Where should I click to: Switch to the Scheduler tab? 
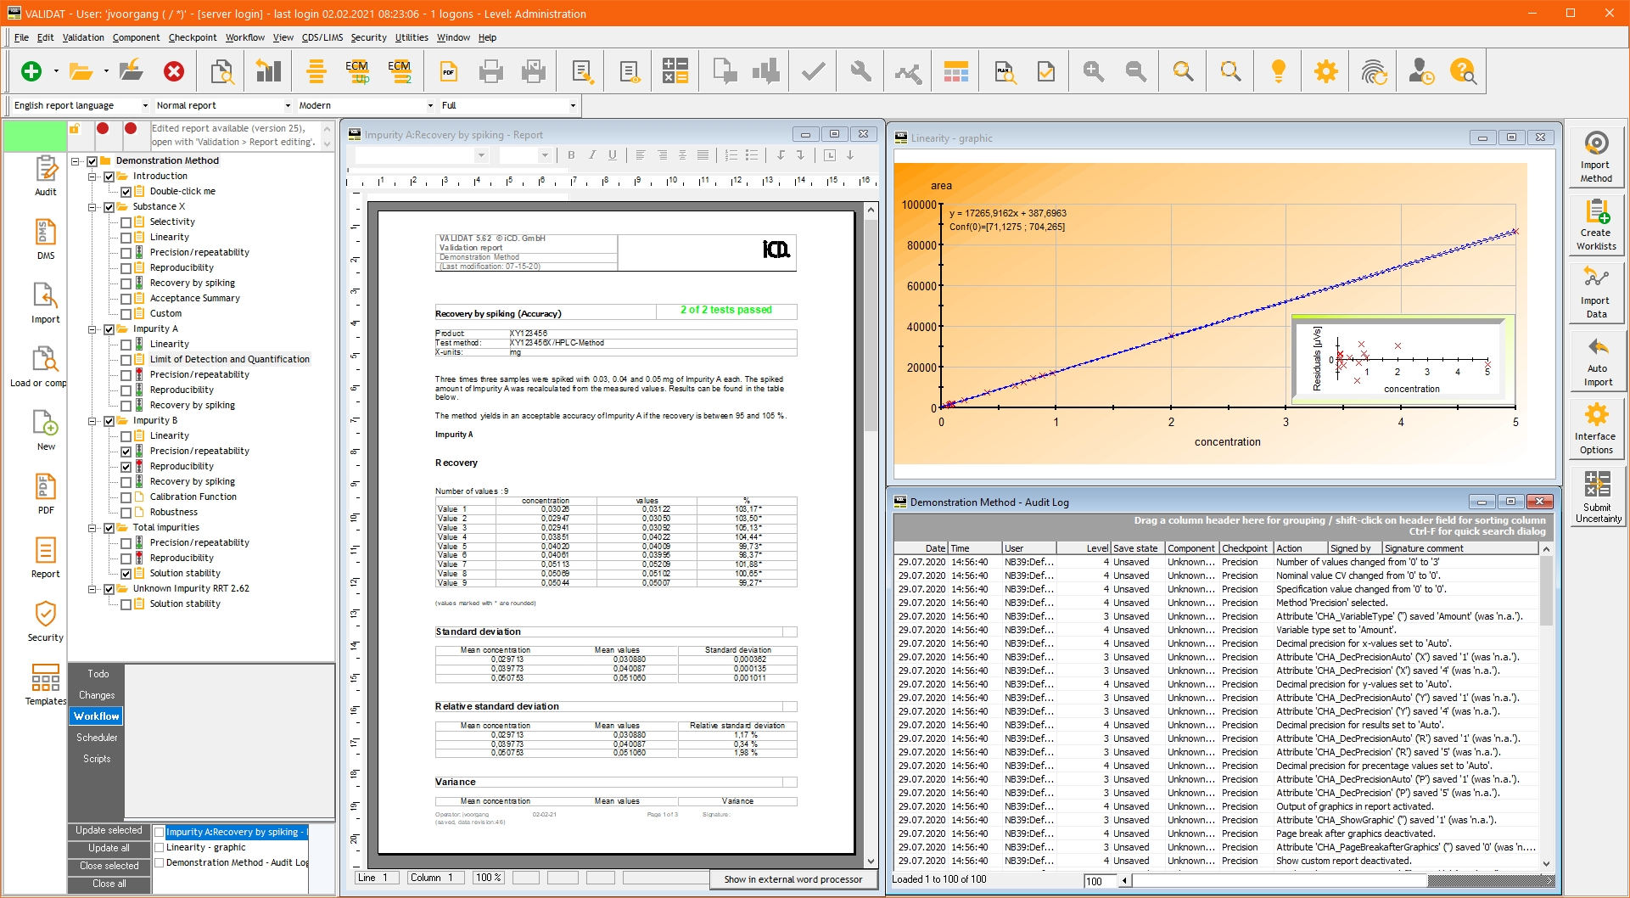pyautogui.click(x=97, y=738)
